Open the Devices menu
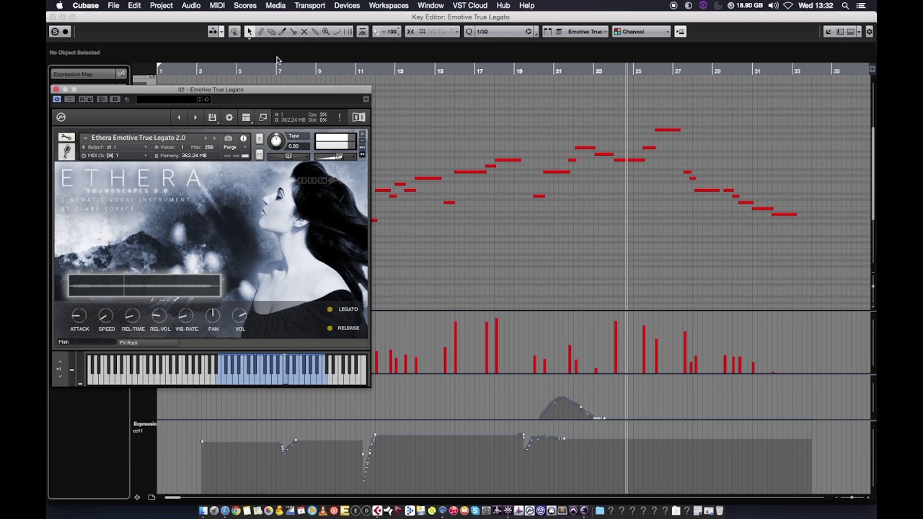This screenshot has height=519, width=923. pos(347,5)
